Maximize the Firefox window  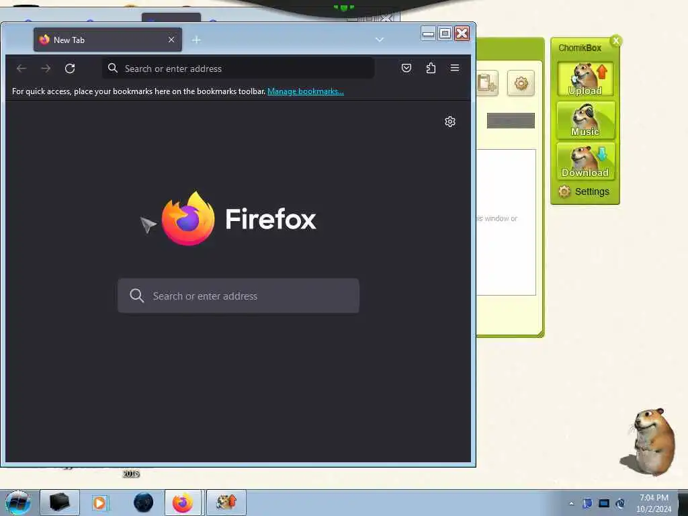click(x=445, y=34)
